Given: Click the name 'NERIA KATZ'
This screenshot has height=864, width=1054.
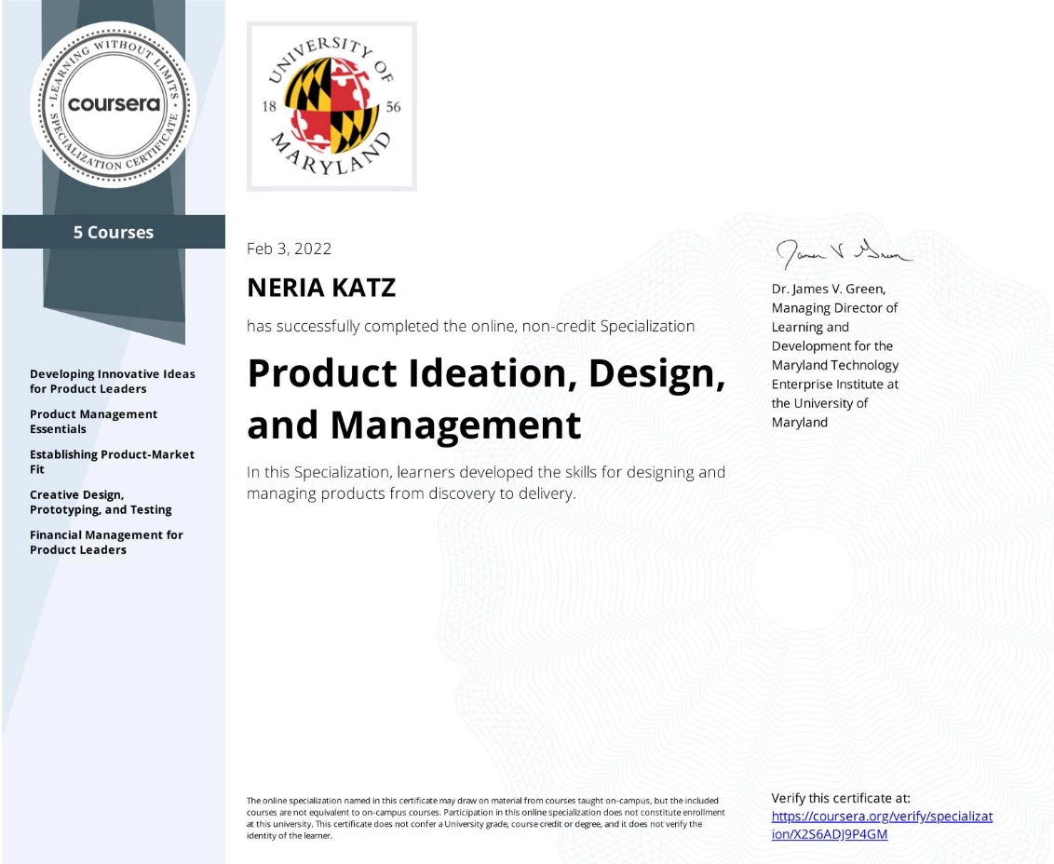Looking at the screenshot, I should coord(321,288).
